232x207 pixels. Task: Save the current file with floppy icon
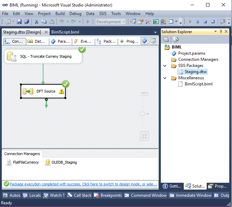click(x=19, y=22)
